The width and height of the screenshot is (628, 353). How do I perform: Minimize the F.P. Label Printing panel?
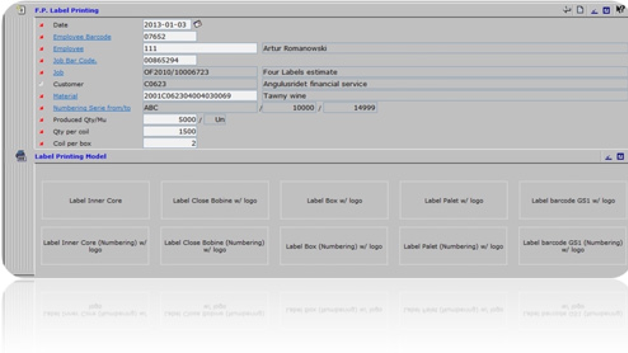coord(595,10)
